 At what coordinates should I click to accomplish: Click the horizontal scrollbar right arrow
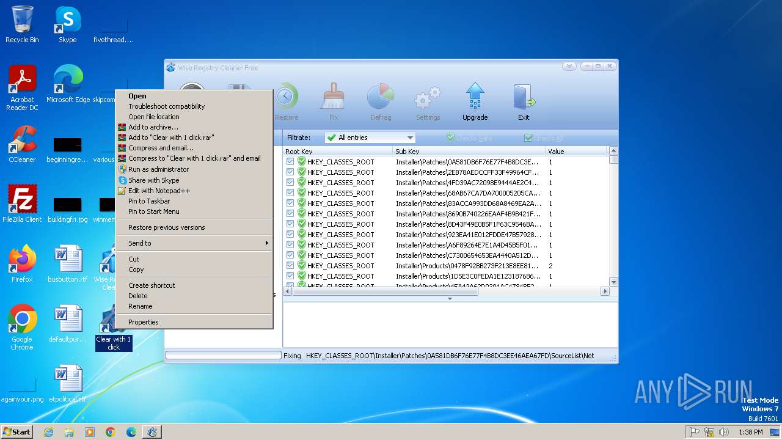click(605, 291)
